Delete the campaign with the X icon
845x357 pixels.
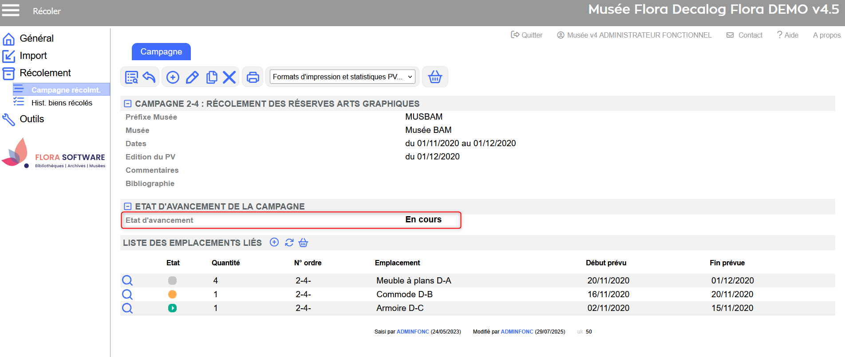229,77
